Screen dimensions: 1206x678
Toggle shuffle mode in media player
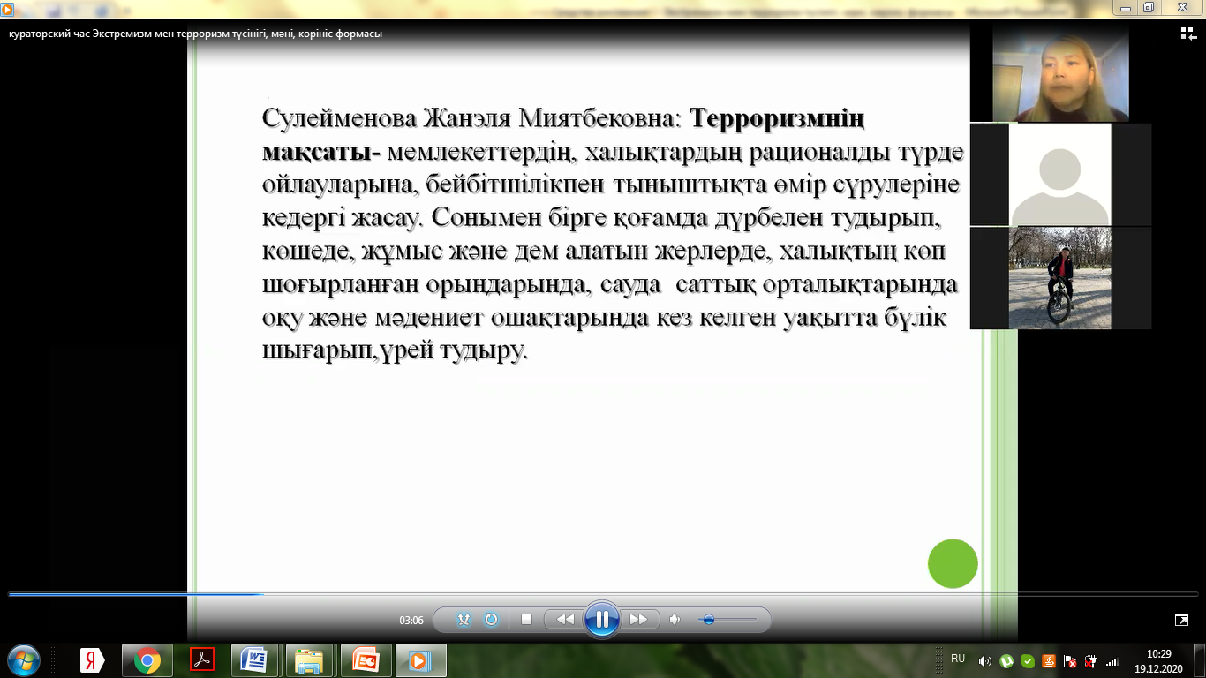click(464, 620)
